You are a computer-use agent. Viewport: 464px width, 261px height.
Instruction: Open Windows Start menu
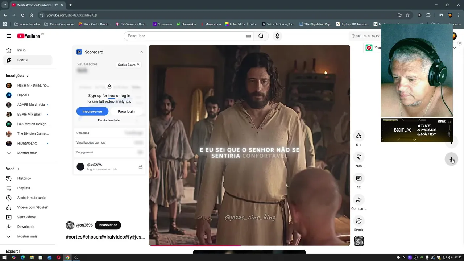pyautogui.click(x=5, y=257)
